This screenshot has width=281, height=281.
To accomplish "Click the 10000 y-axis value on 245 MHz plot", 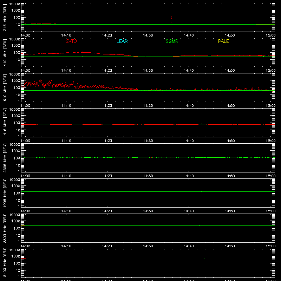I will click(15, 4).
